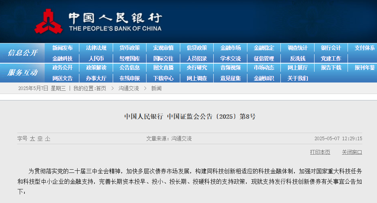The height and width of the screenshot is (203, 377).
Task: Open 金融市场 menu item
Action: (x=231, y=48)
